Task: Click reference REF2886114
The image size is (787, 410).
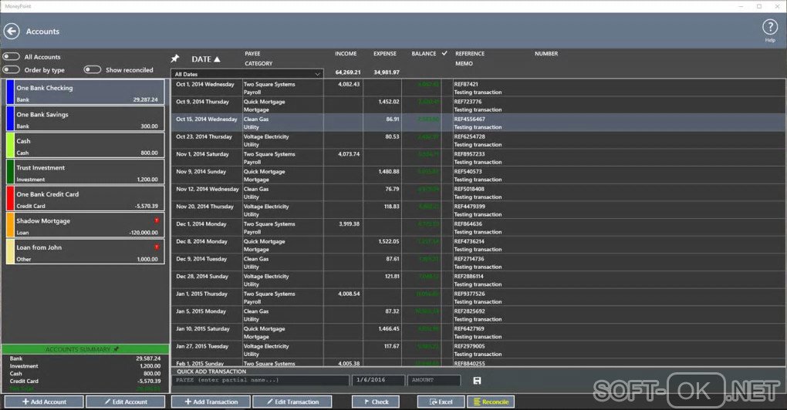Action: point(469,276)
